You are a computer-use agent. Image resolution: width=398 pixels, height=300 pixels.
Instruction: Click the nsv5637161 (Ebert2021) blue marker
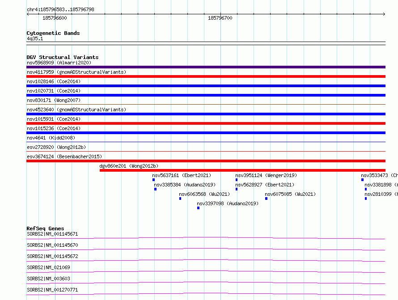[x=153, y=180]
